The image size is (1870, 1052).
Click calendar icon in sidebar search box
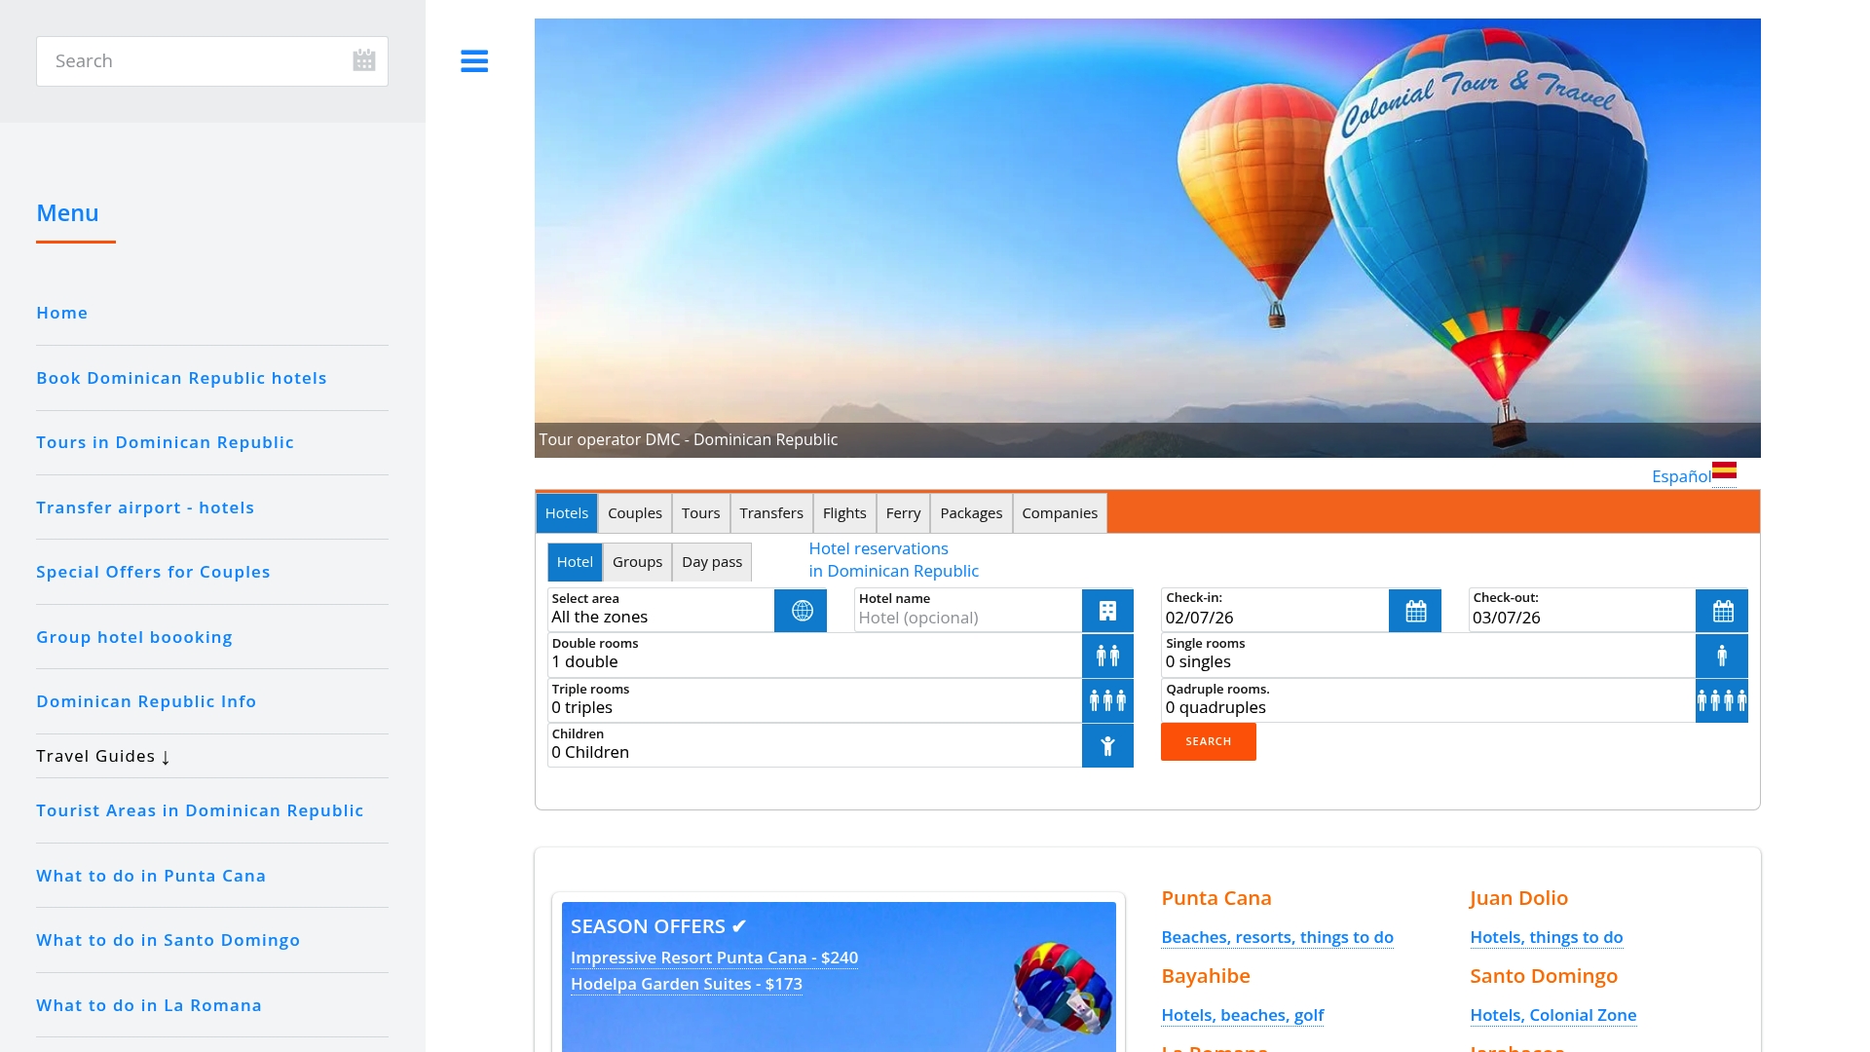364,60
